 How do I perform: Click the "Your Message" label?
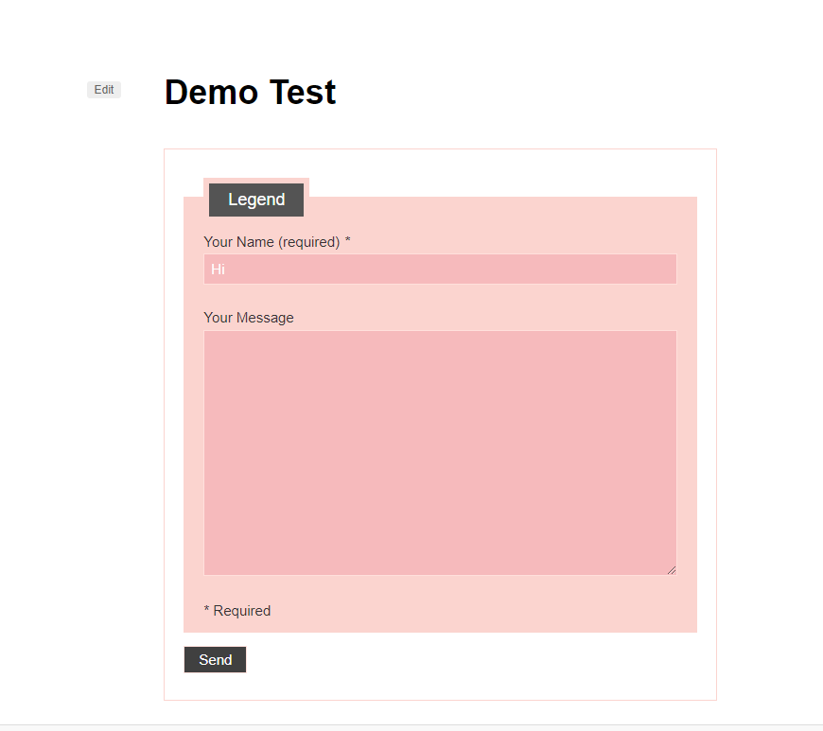pyautogui.click(x=249, y=318)
